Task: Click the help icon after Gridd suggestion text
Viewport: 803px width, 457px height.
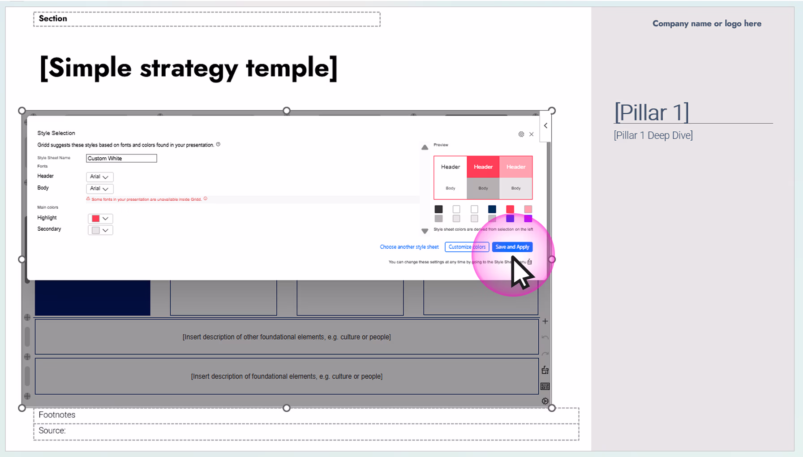Action: pos(218,144)
